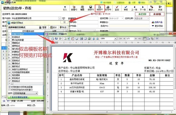Image resolution: width=176 pixels, height=115 pixels.
Task: Open print preview with 预览F7
Action: click(x=100, y=8)
